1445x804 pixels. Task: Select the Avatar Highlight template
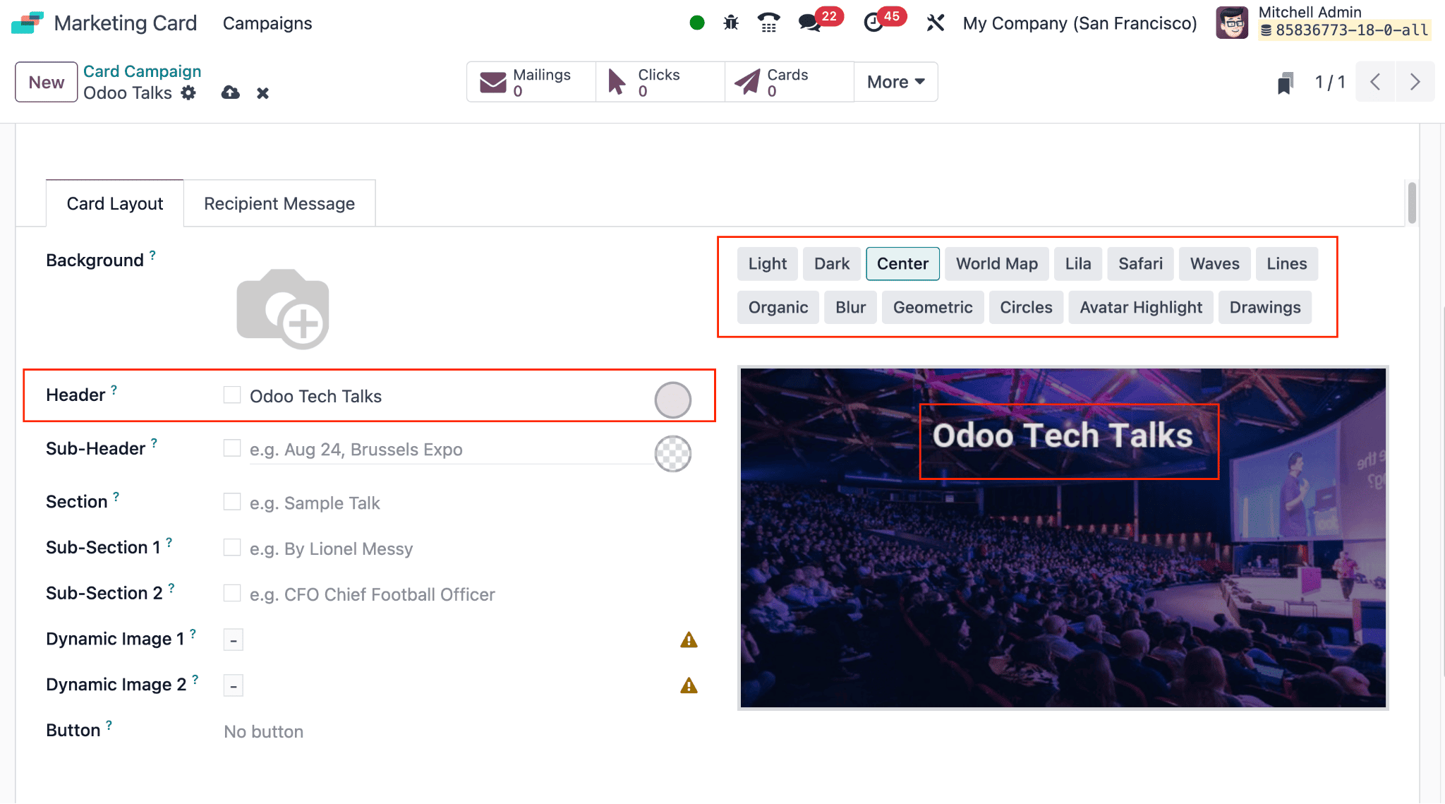tap(1141, 308)
